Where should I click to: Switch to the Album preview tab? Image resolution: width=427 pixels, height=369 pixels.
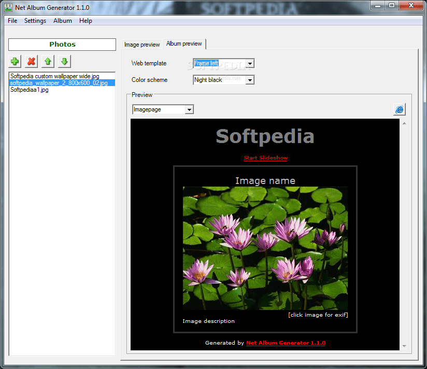184,44
